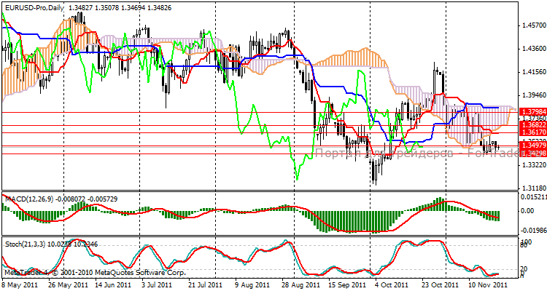Click the red 1.37984 price level tag
Screen dimensions: 547x291
(531, 111)
